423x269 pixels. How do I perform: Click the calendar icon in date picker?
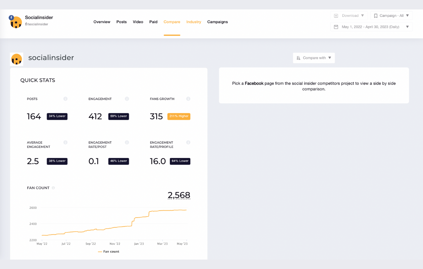point(336,27)
